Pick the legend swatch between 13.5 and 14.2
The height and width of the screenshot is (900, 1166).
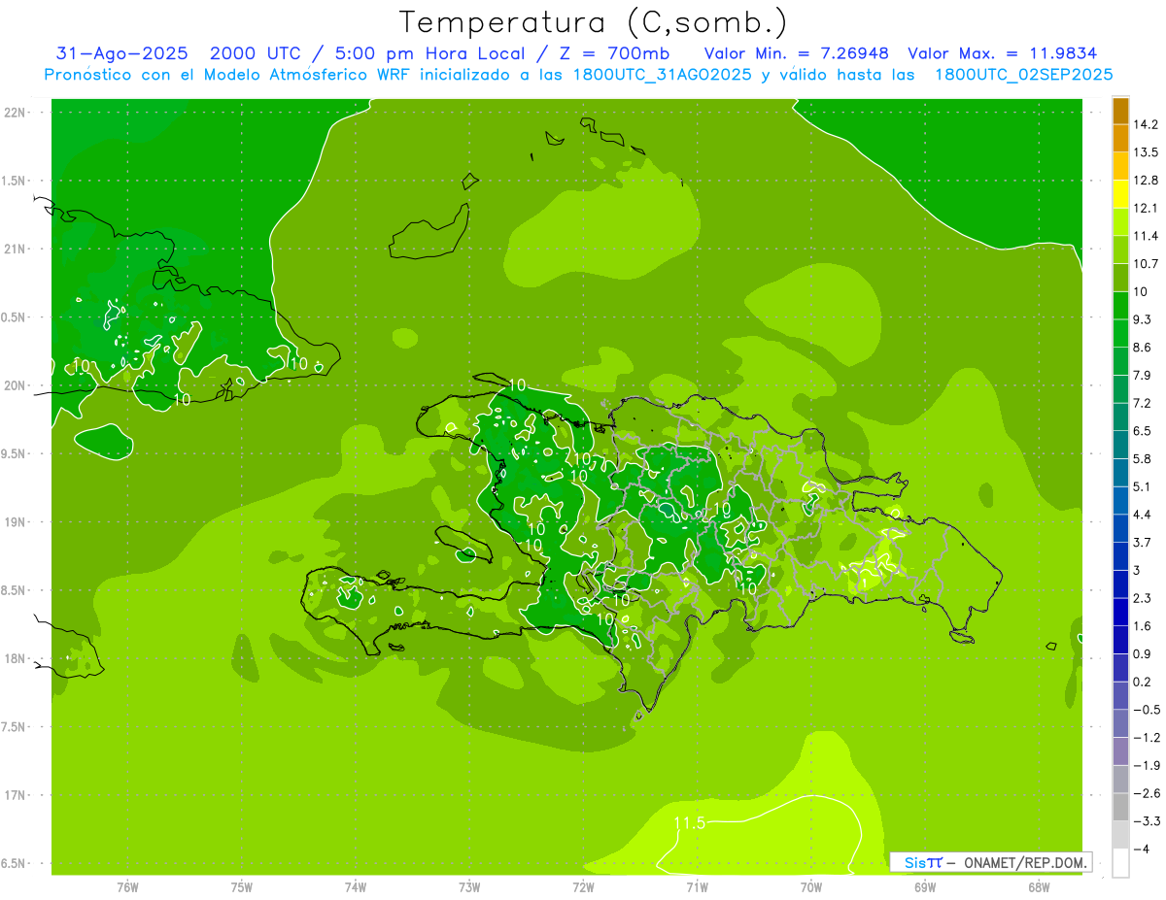click(x=1120, y=138)
